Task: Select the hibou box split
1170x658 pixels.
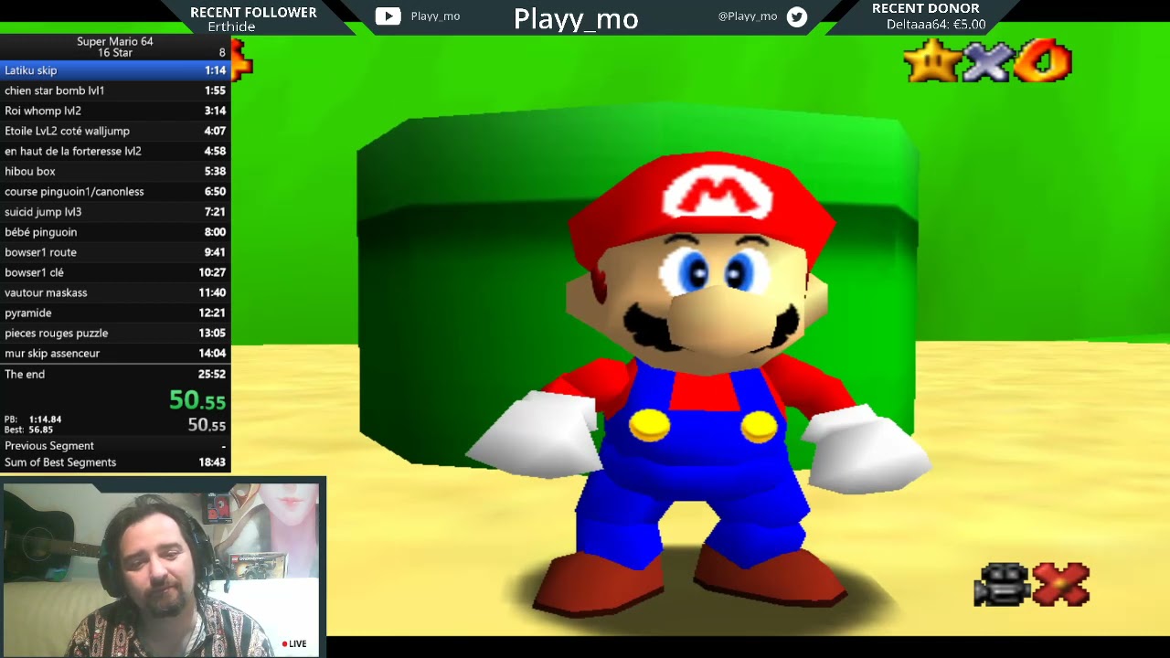Action: pos(115,171)
